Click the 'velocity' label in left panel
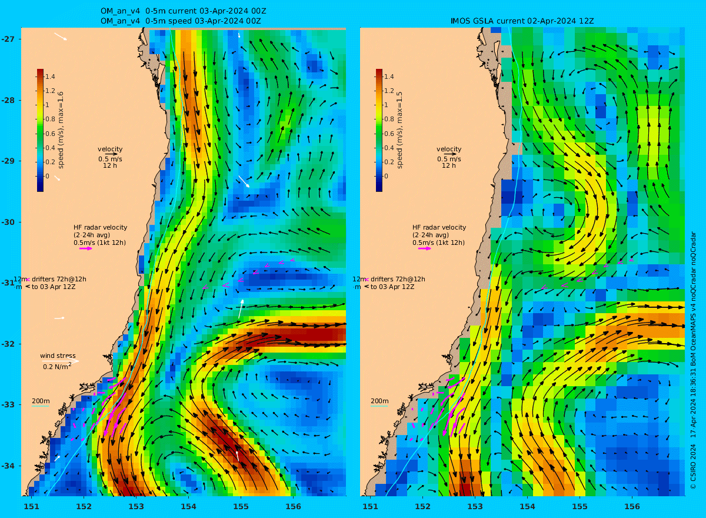This screenshot has height=518, width=706. point(111,149)
